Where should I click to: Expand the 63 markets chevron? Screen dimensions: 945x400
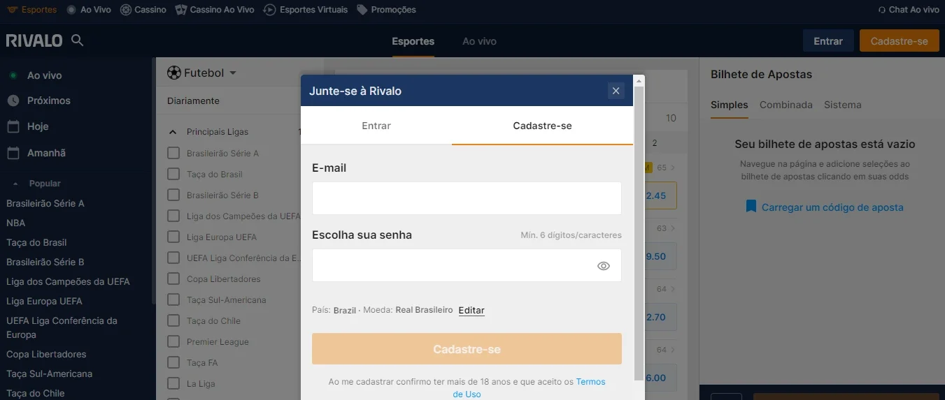[x=673, y=228]
